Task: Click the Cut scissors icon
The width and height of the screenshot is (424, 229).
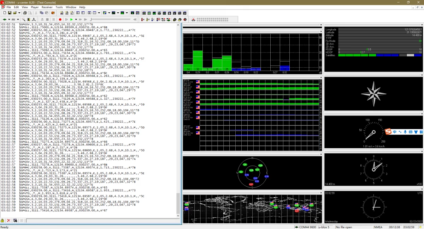Action: pos(36,13)
